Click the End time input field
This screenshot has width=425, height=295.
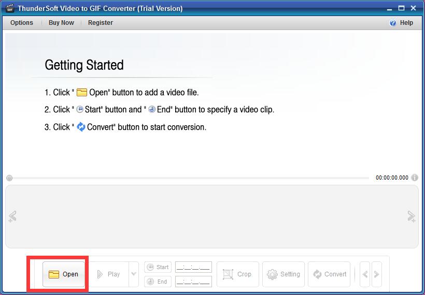(193, 282)
